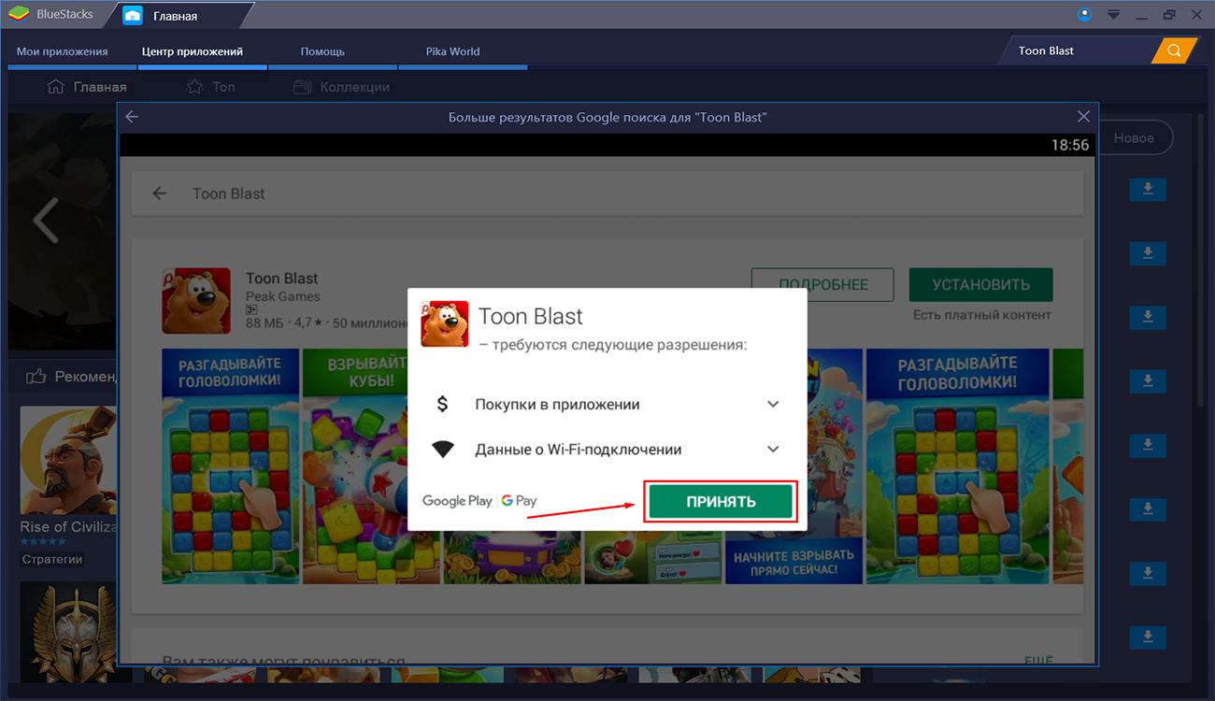The width and height of the screenshot is (1215, 701).
Task: Click the orange search magnifier button
Action: pyautogui.click(x=1174, y=50)
